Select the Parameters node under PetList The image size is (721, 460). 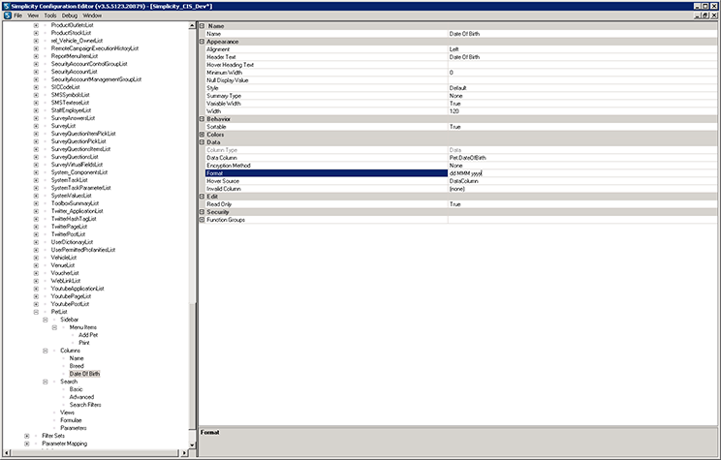pyautogui.click(x=73, y=428)
